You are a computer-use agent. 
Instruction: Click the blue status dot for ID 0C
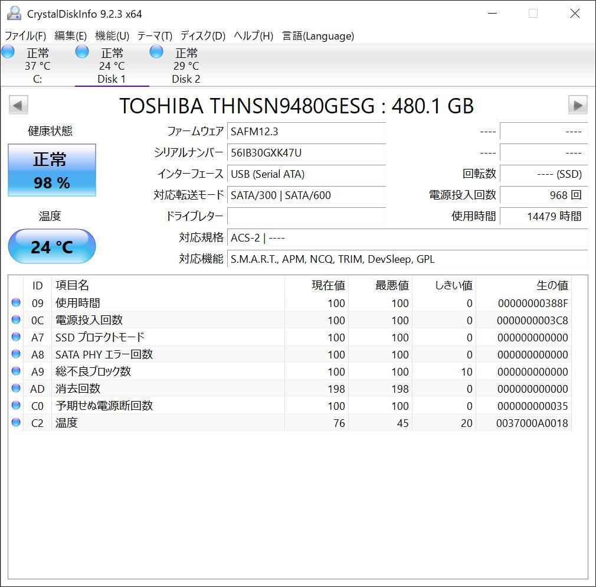tap(16, 319)
